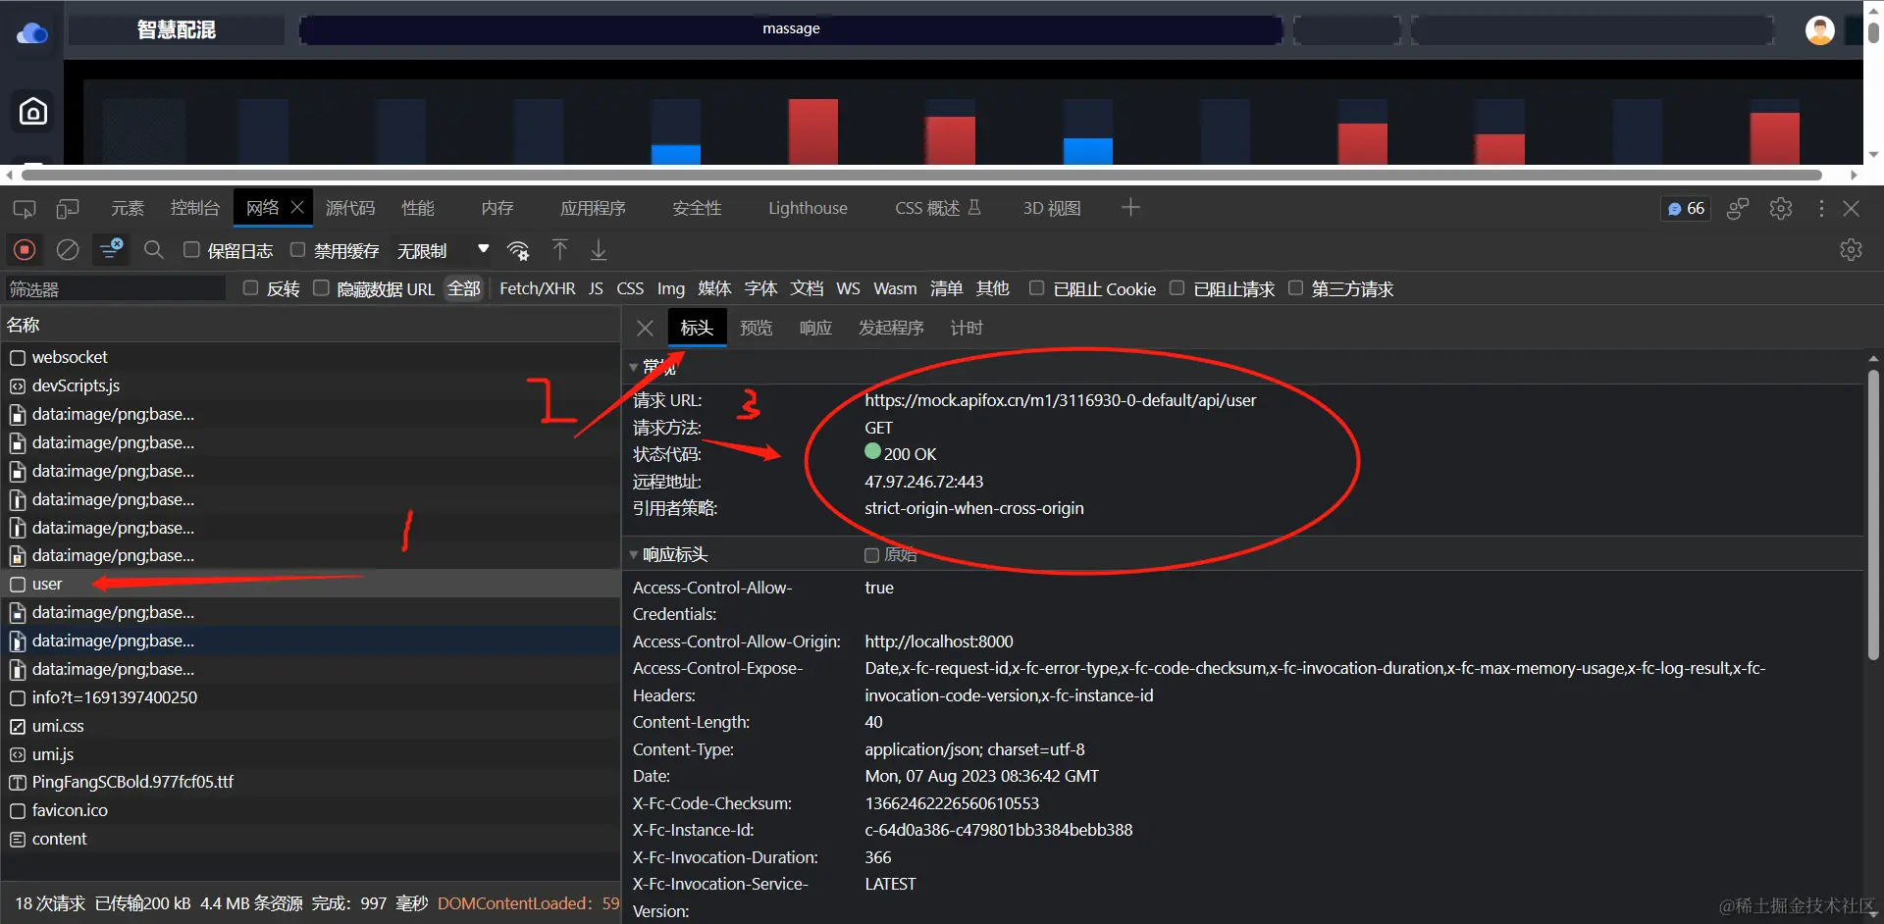Toggle raw response headers checkbox
Screen dimensions: 1884x924
[871, 555]
